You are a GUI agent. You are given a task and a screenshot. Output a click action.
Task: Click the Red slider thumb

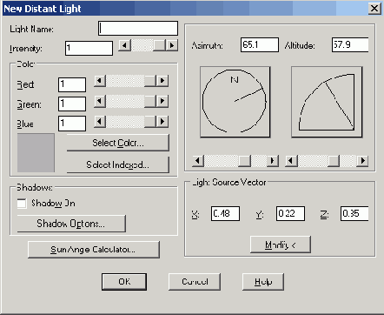(x=150, y=81)
